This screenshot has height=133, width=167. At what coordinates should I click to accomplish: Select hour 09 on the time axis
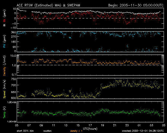tap(41, 125)
